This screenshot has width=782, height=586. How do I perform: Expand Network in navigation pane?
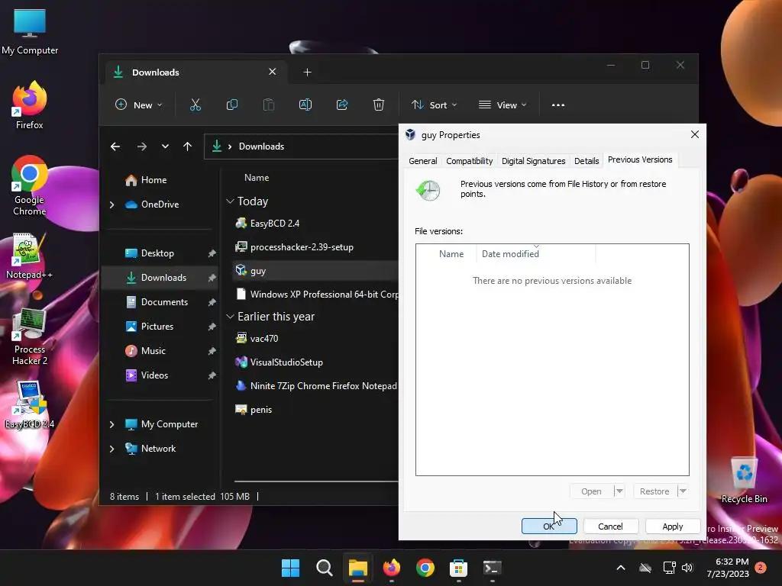click(x=111, y=449)
